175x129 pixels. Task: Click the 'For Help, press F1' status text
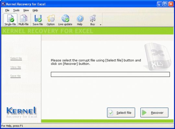pyautogui.click(x=12, y=126)
